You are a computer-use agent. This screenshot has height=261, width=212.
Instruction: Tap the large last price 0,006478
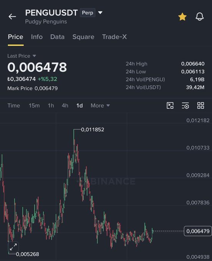[37, 67]
